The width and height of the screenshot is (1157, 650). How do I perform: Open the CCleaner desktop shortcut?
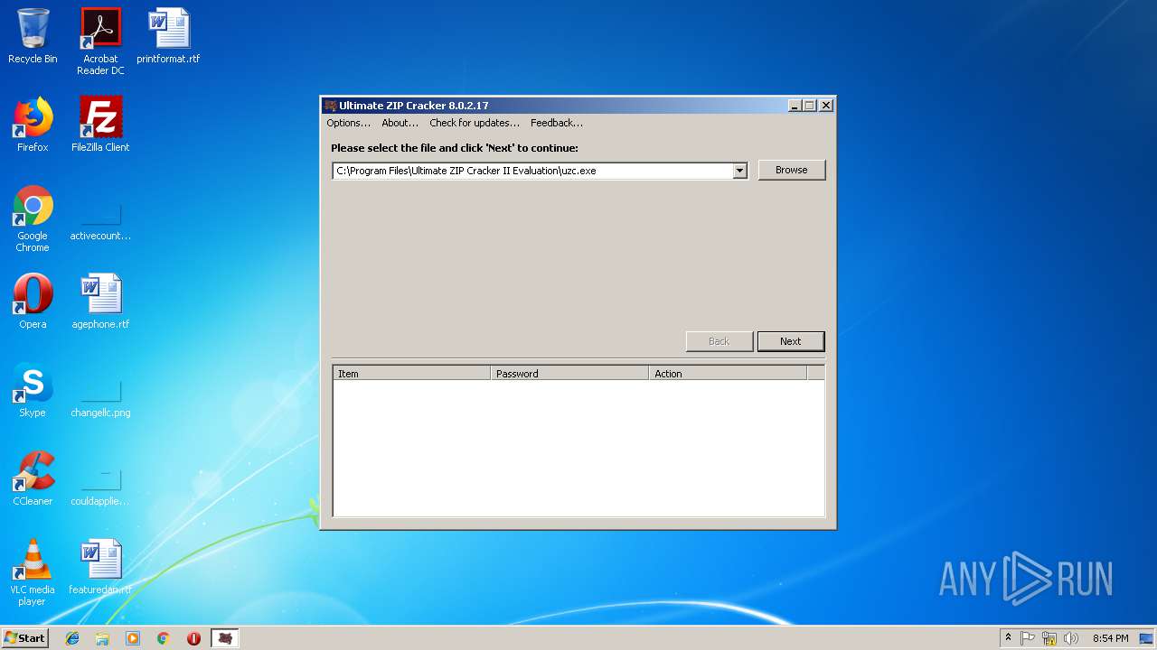[x=33, y=478]
